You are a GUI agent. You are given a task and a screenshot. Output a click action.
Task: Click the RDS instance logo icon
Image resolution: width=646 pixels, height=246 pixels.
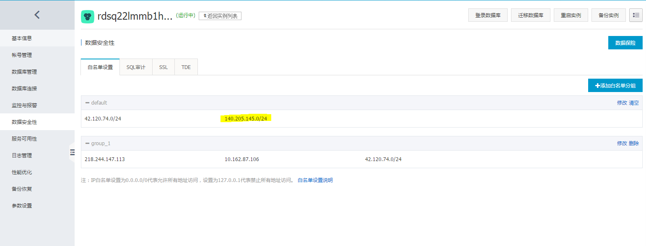(x=88, y=17)
